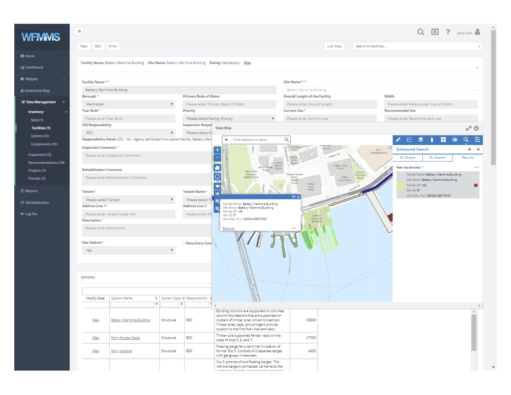Close the feature info popup

point(298,197)
